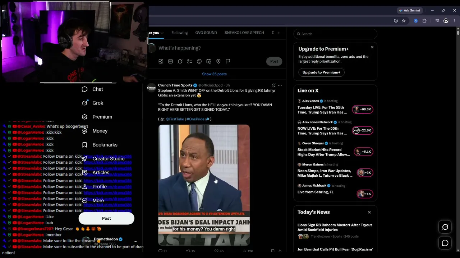Close the Today's News panel
The image size is (460, 258).
click(369, 212)
